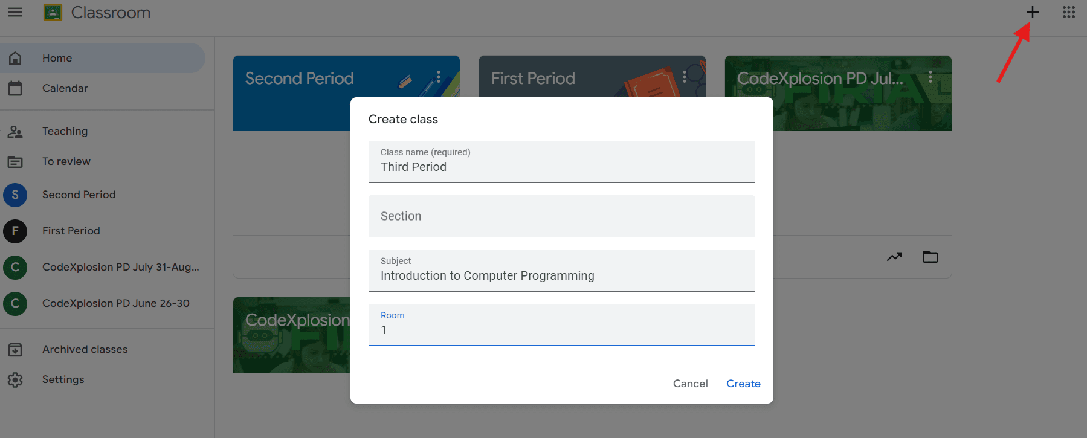This screenshot has width=1087, height=438.
Task: Open Settings from sidebar
Action: 103,379
